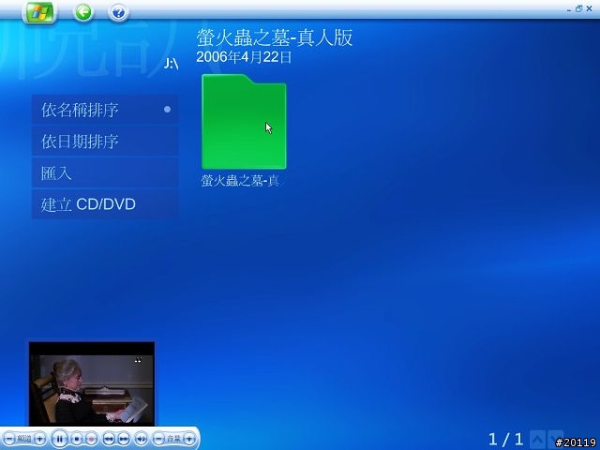600x450 pixels.
Task: Decrease channel with the 頻道 minus button
Action: pyautogui.click(x=9, y=439)
